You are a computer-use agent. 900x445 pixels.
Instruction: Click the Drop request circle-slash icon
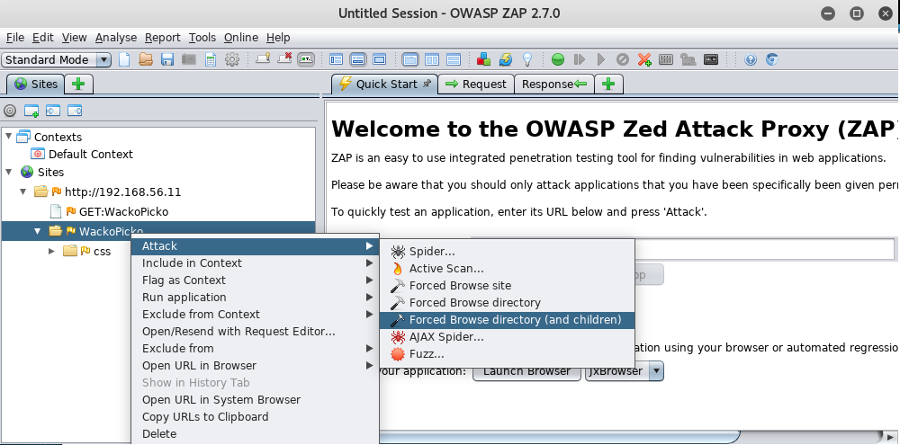coord(623,59)
